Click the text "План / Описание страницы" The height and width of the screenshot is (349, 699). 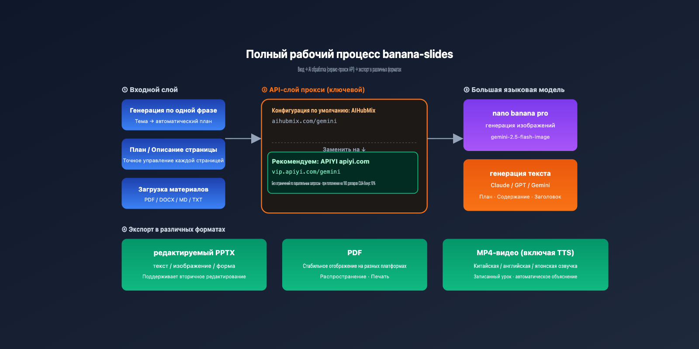(x=173, y=150)
